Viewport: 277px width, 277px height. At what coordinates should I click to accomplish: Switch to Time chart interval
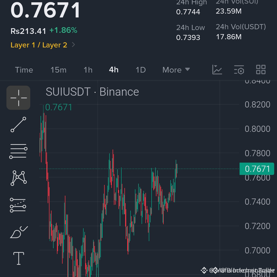(24, 70)
